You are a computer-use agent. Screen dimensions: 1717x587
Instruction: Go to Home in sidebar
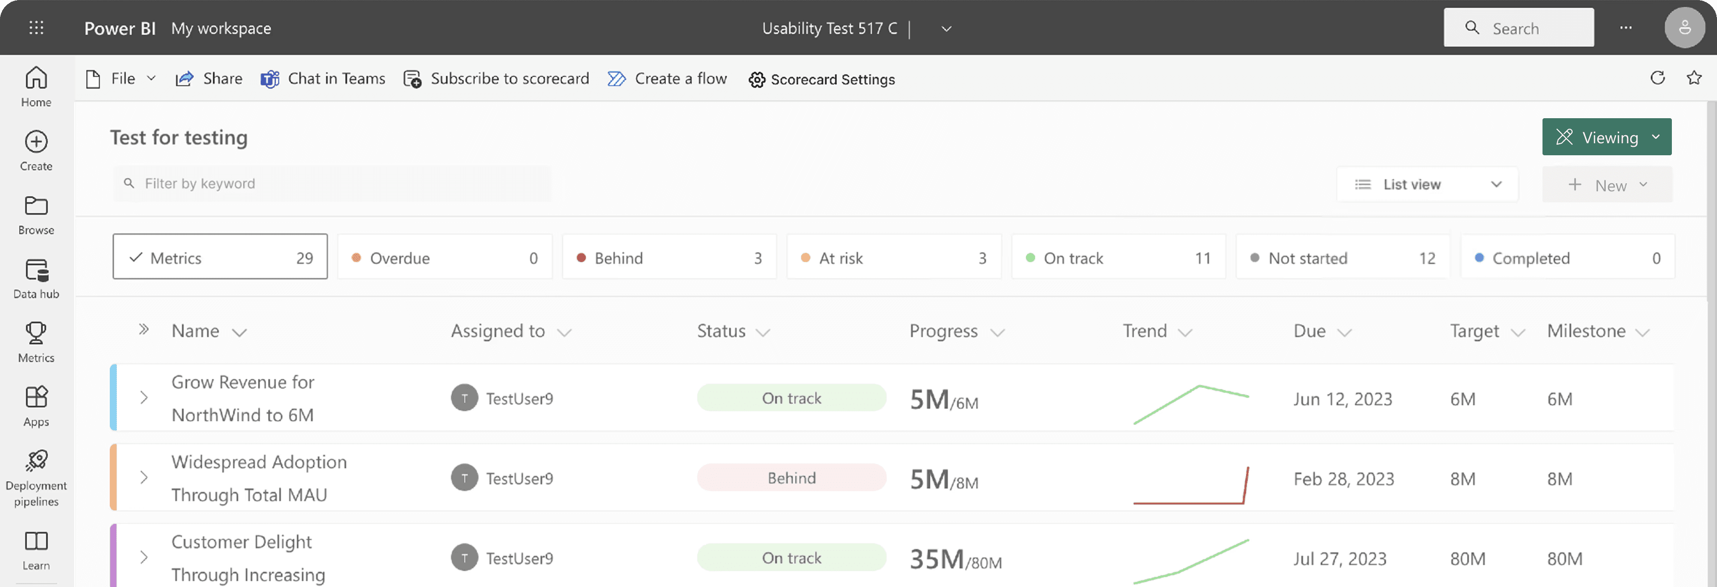point(36,87)
